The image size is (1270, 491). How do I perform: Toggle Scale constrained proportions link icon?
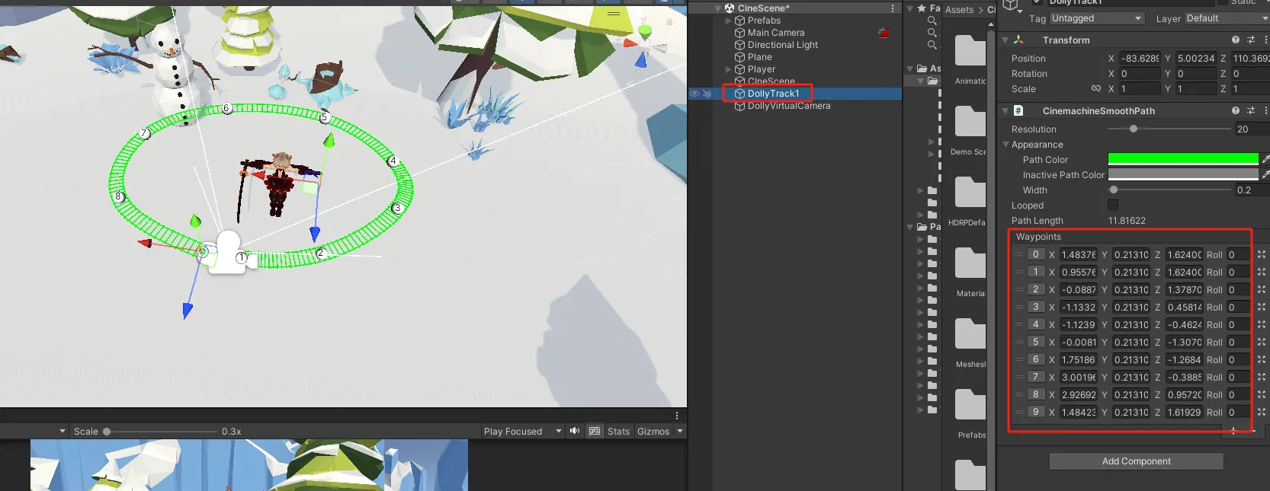click(x=1096, y=89)
